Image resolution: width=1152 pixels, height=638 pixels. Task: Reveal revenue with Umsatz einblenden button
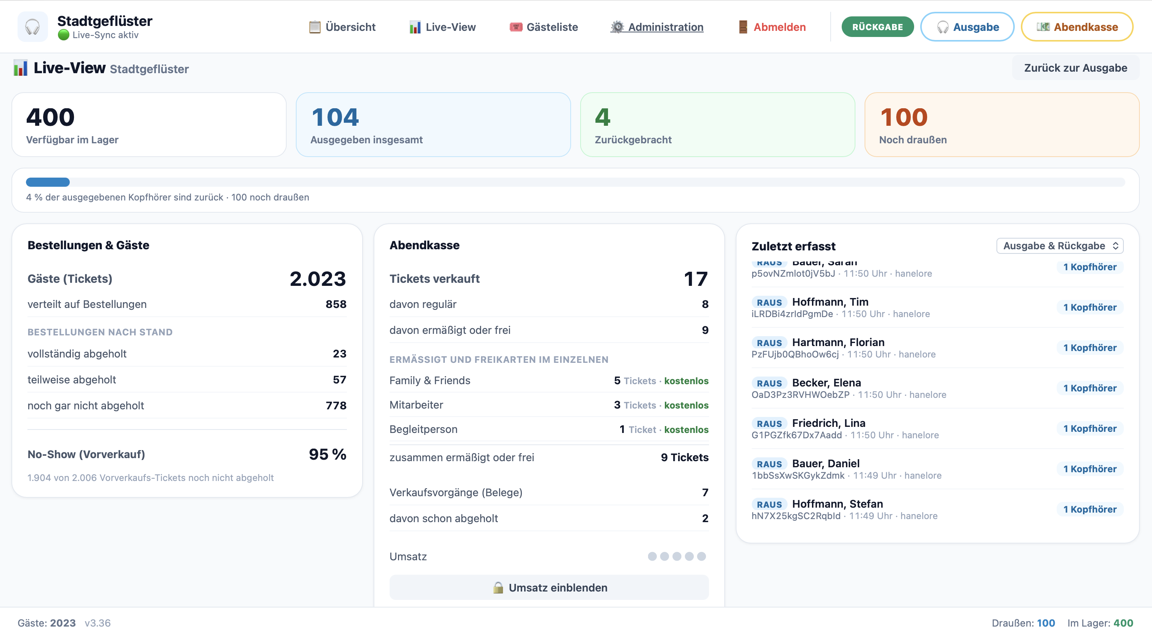pos(549,587)
